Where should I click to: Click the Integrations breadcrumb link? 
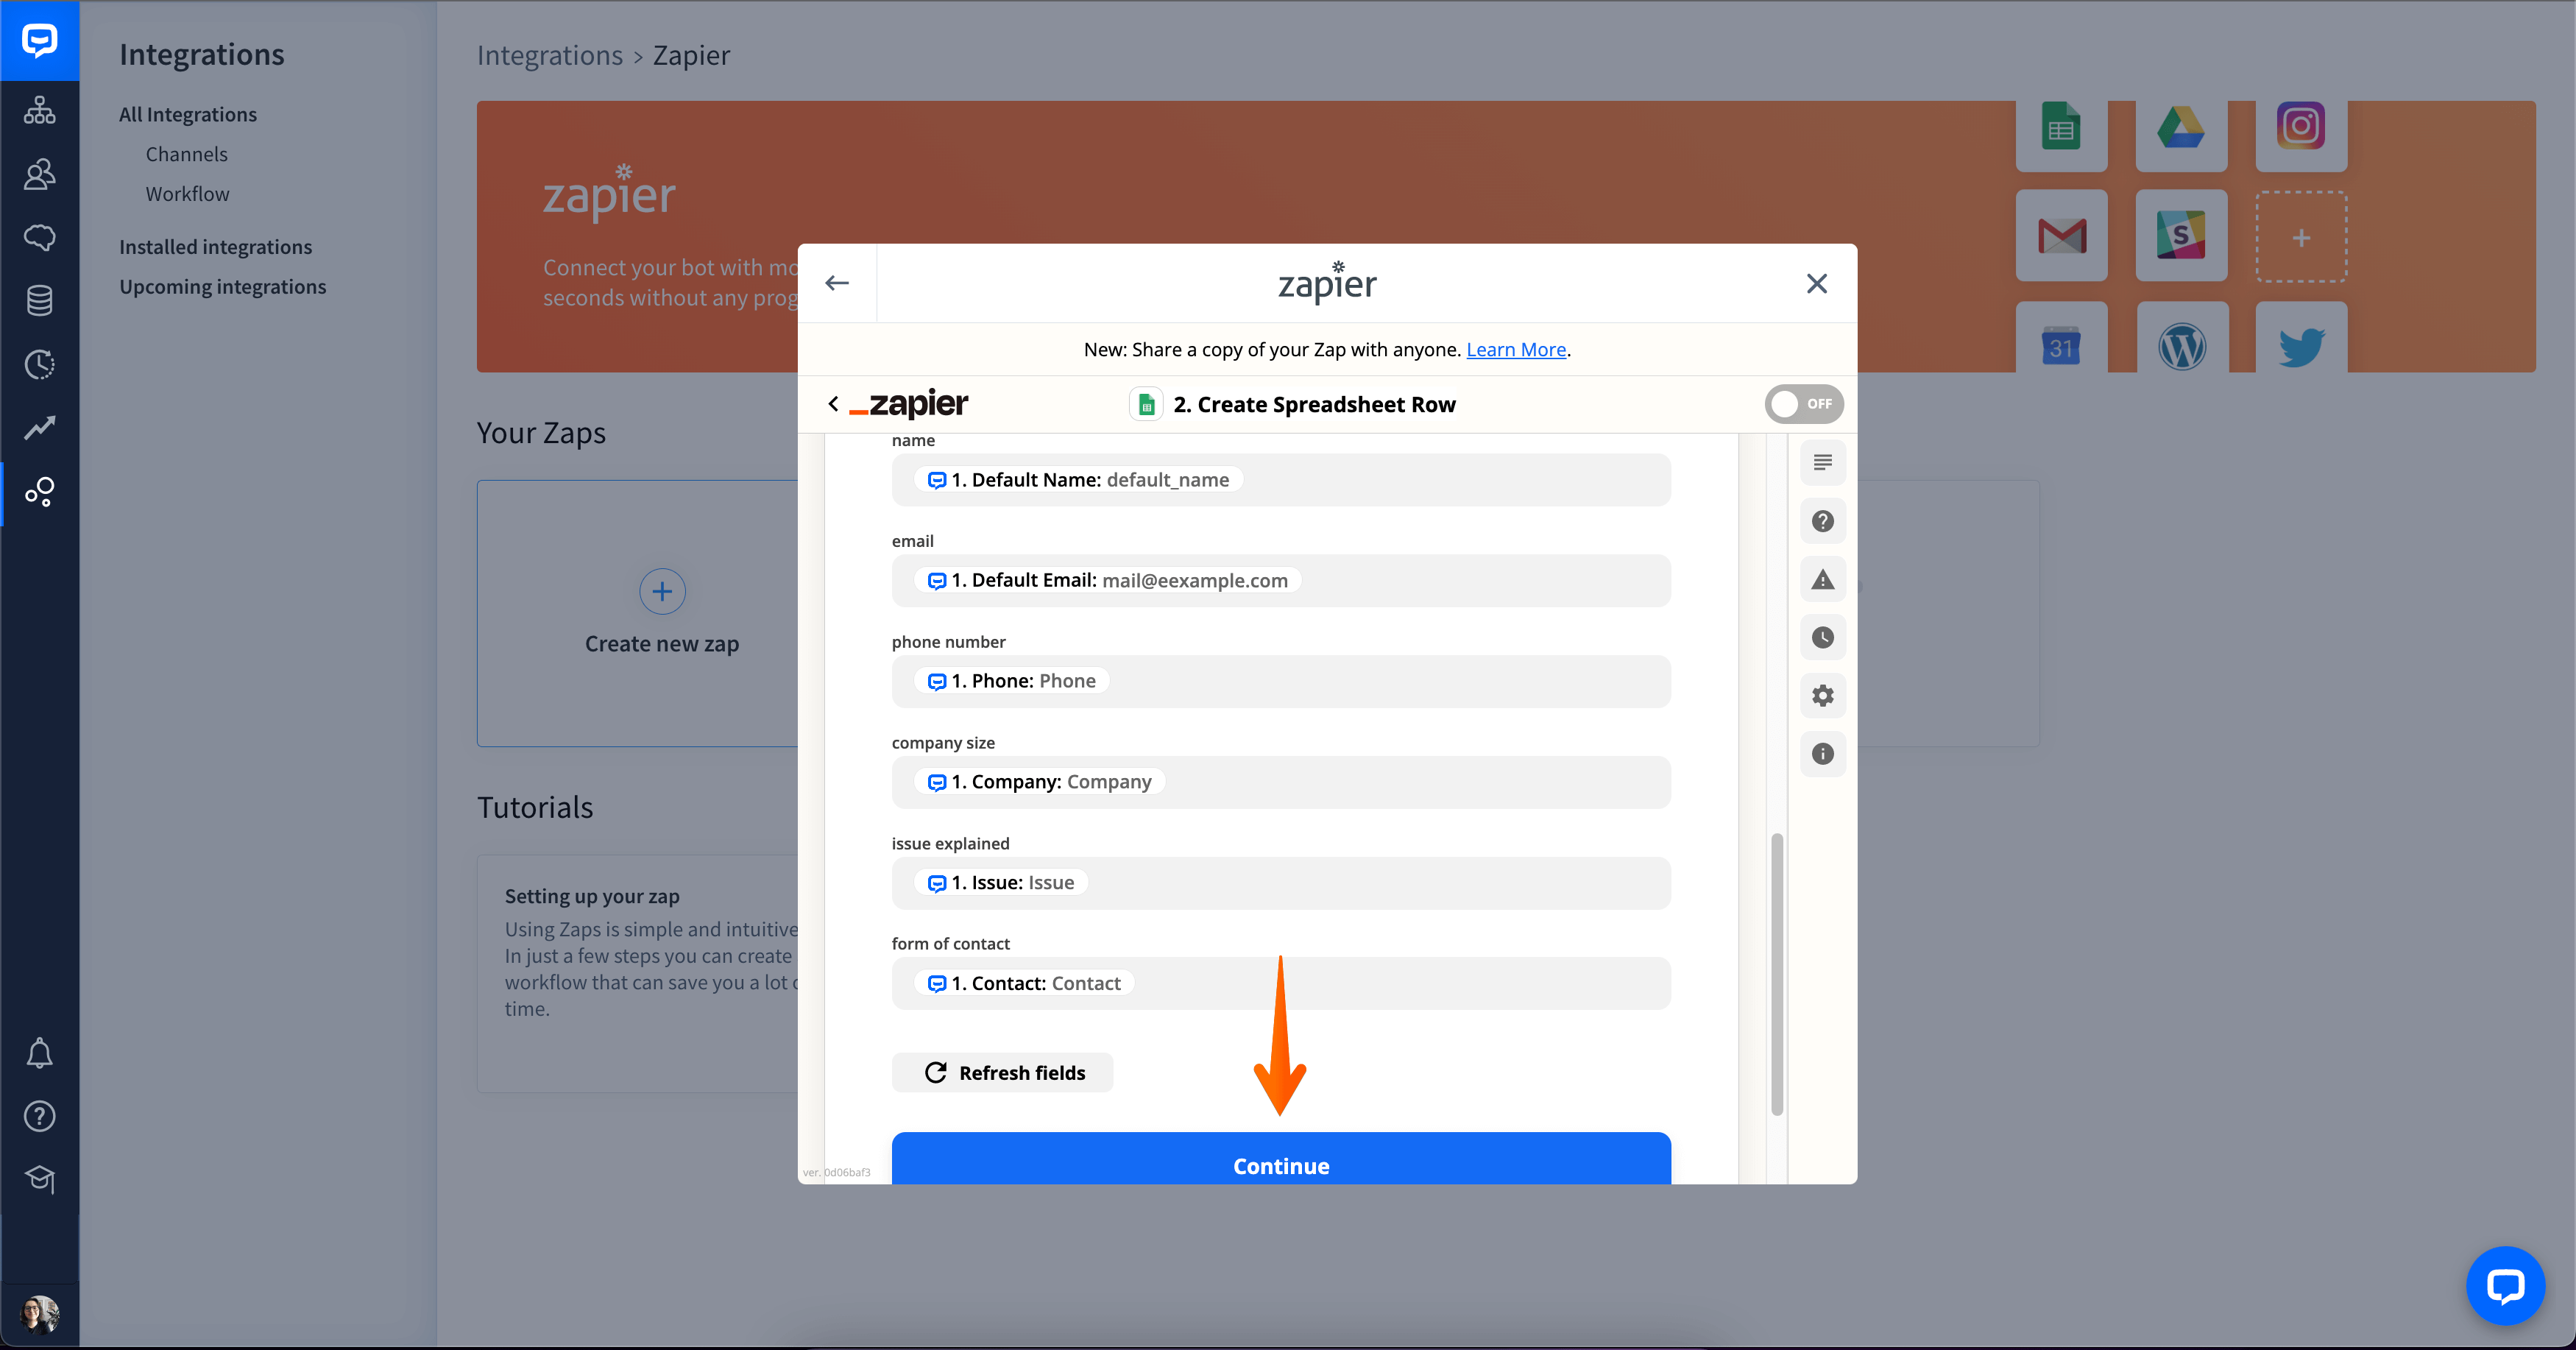point(550,55)
